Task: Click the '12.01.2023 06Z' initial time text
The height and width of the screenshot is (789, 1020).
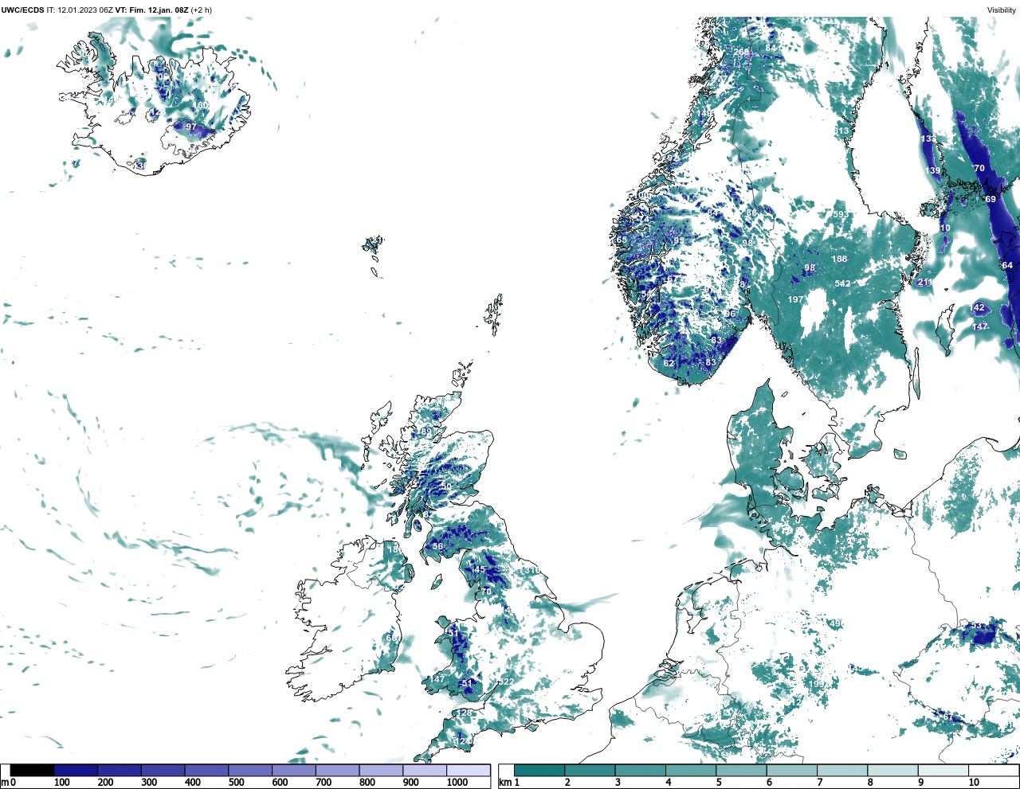Action: 85,10
